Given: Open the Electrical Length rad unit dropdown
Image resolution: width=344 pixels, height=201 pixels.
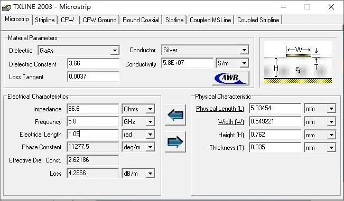Looking at the screenshot, I should (x=150, y=135).
